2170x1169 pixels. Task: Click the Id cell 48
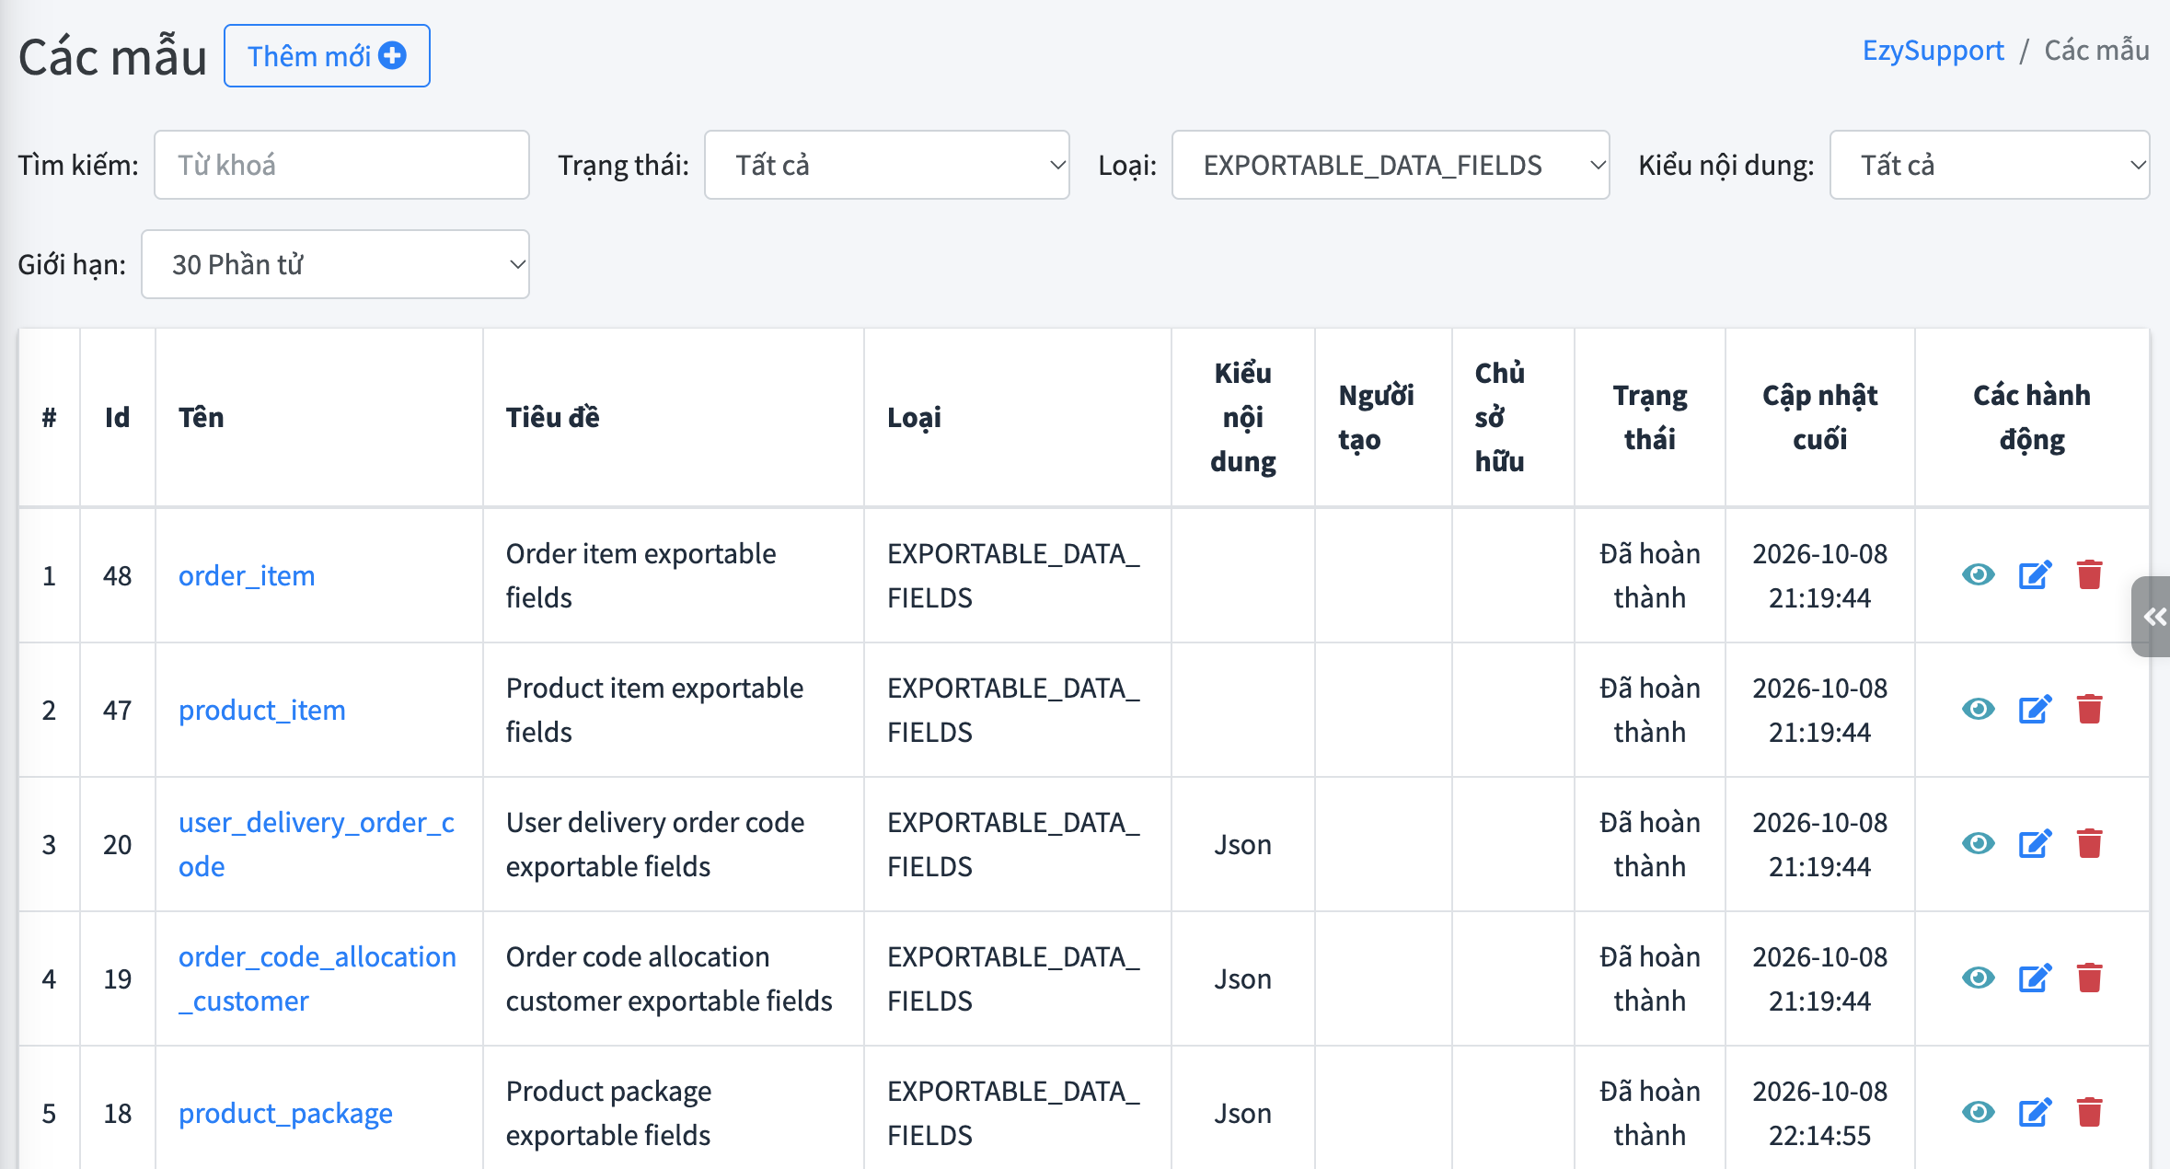click(118, 575)
